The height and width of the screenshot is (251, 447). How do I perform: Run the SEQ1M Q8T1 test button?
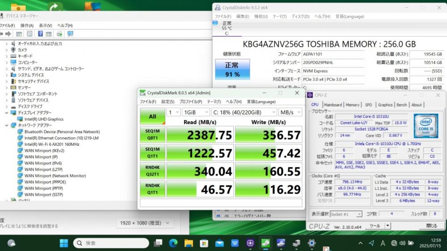click(x=152, y=134)
